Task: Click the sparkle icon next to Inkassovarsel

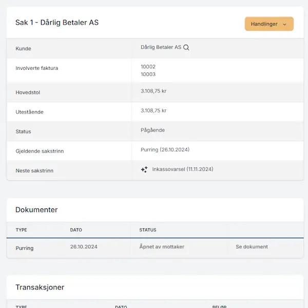Action: [144, 169]
